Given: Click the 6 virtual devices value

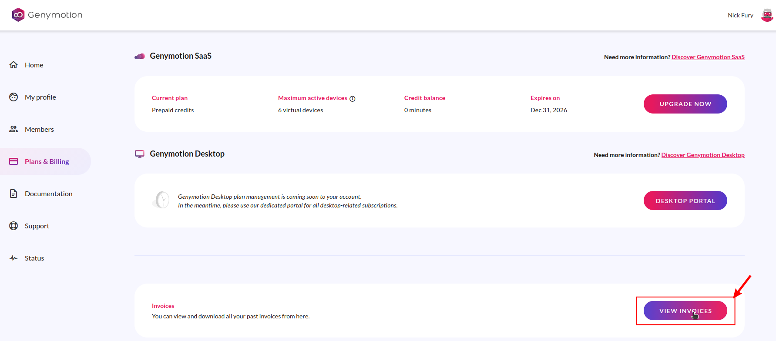Looking at the screenshot, I should tap(301, 110).
